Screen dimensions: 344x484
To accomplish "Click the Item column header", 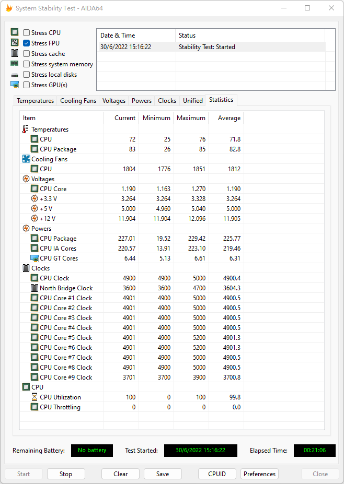I will 62,118.
